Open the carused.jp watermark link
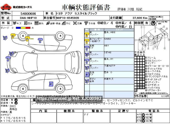This screenshot has width=170, height=127. pos(69,98)
